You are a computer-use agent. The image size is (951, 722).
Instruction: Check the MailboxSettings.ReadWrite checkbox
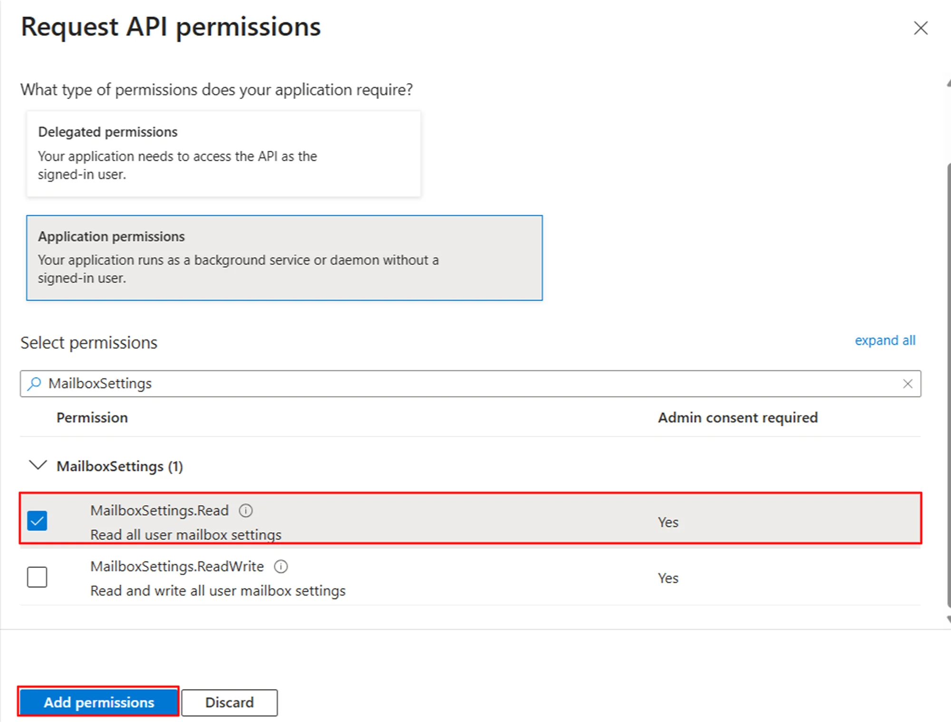pos(37,577)
